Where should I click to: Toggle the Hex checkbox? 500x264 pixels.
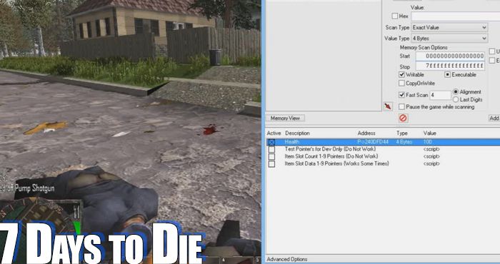click(395, 16)
